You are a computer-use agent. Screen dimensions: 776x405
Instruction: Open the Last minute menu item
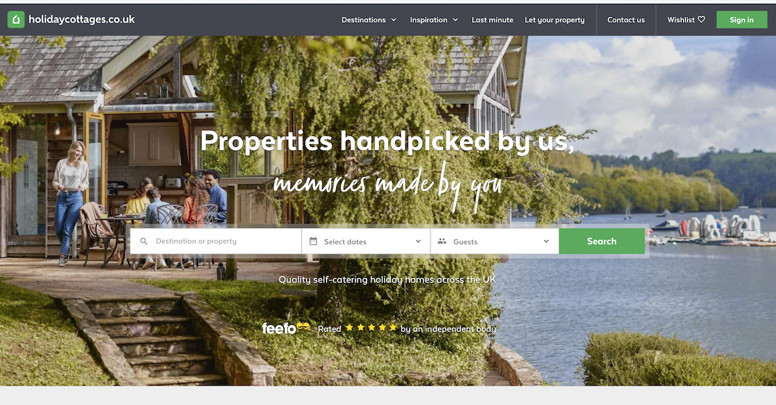tap(492, 20)
